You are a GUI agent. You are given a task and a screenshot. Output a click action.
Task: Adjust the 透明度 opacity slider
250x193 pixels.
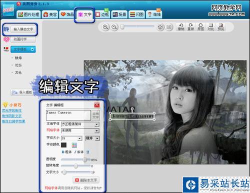click(x=85, y=159)
